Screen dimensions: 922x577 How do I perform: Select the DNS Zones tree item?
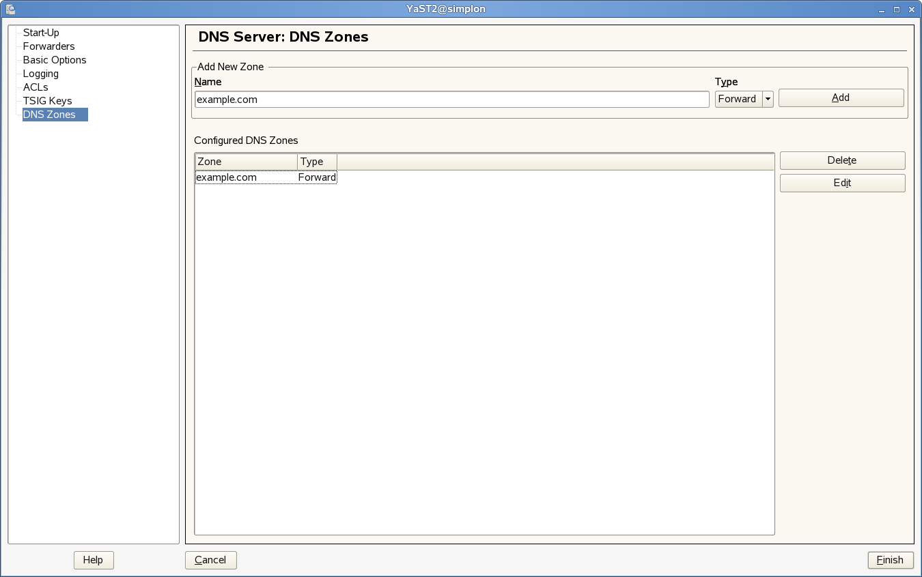(x=49, y=115)
